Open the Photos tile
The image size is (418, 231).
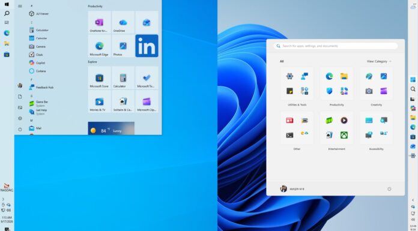point(123,46)
